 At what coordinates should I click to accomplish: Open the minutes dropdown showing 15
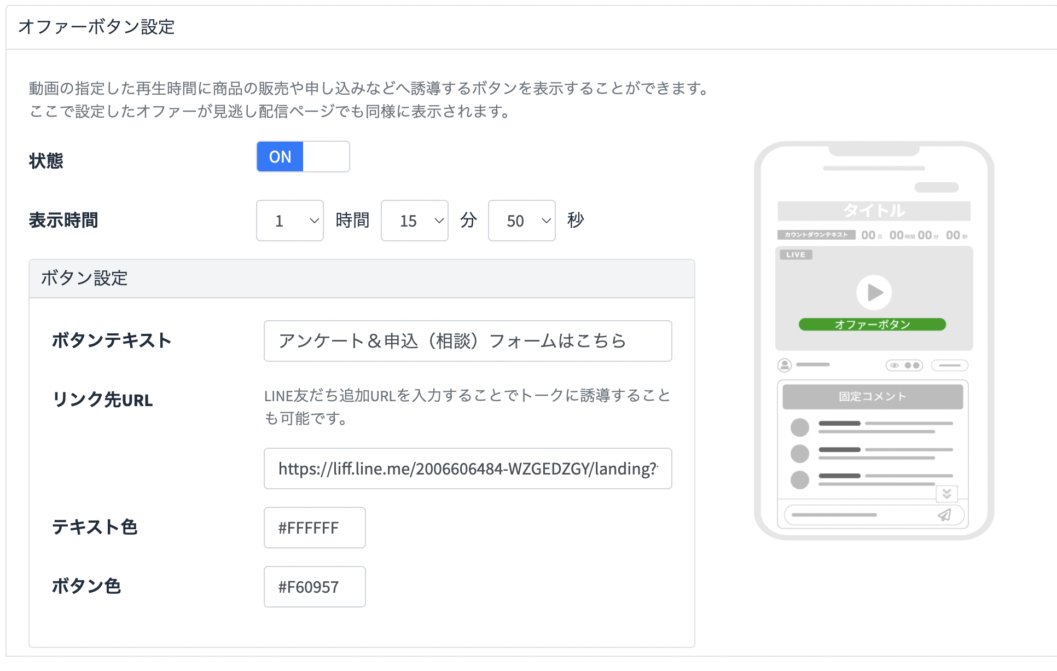[414, 221]
